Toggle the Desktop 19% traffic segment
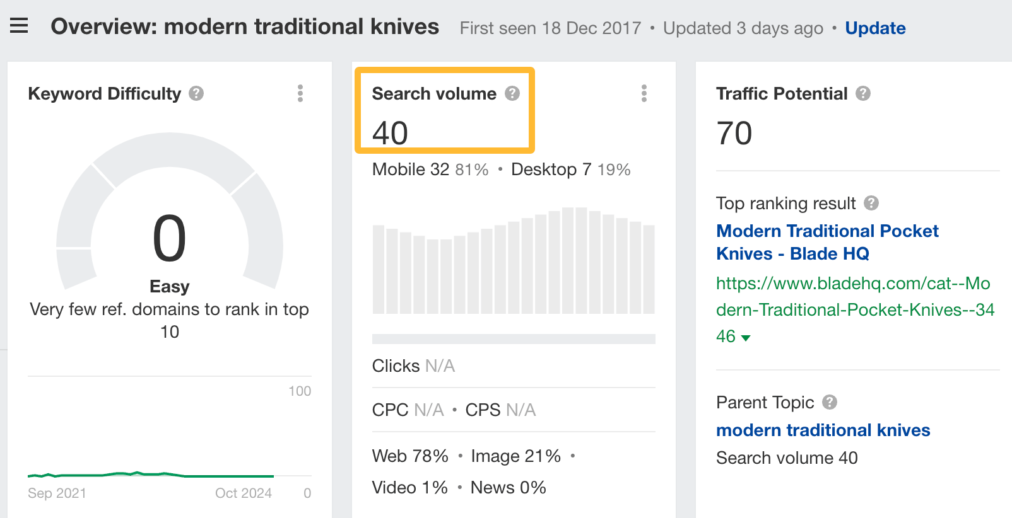This screenshot has width=1012, height=518. pyautogui.click(x=570, y=169)
